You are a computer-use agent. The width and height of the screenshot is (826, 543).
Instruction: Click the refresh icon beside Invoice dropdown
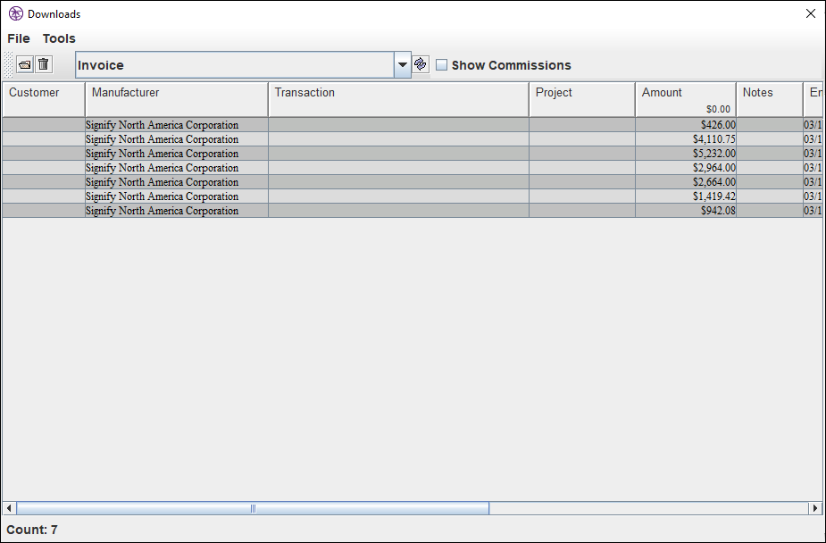(421, 65)
